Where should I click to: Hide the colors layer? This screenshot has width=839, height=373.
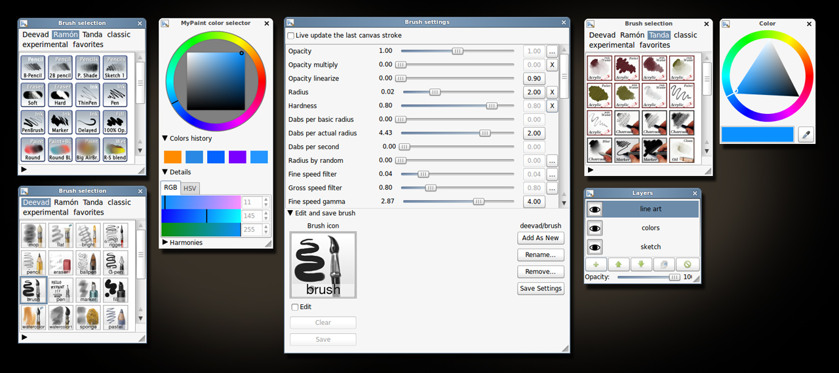[x=595, y=228]
